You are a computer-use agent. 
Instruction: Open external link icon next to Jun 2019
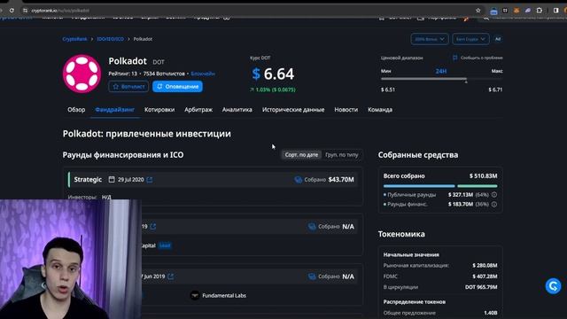click(x=171, y=276)
